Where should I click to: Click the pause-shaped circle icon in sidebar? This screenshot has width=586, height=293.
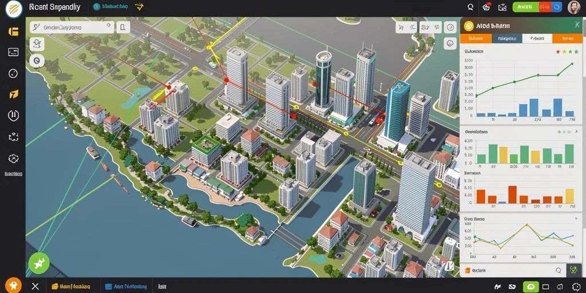[x=13, y=116]
